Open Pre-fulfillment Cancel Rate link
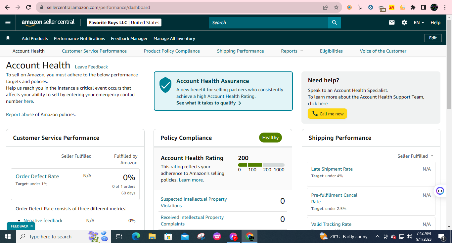 334,198
